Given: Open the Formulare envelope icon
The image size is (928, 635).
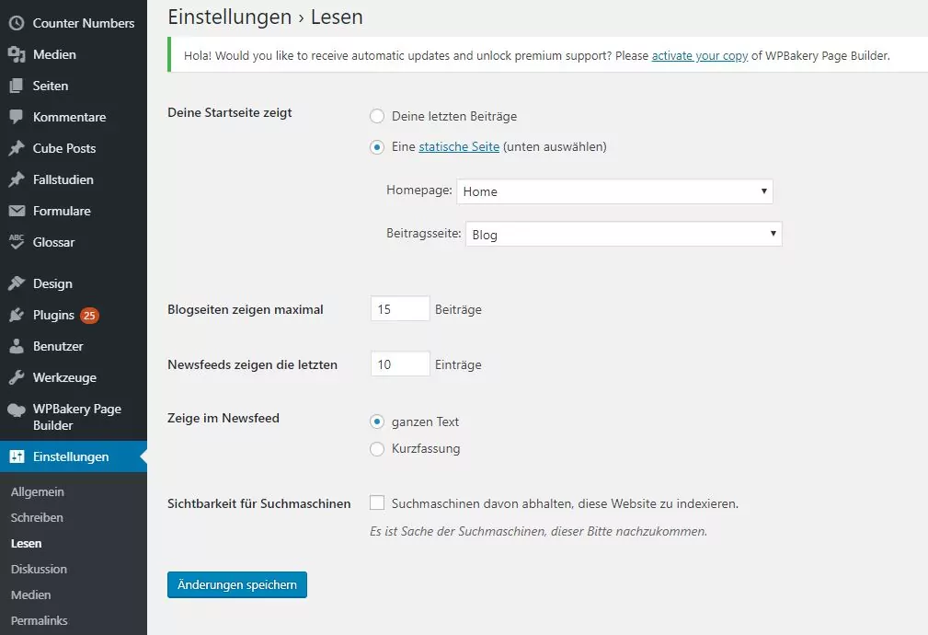Looking at the screenshot, I should tap(17, 211).
